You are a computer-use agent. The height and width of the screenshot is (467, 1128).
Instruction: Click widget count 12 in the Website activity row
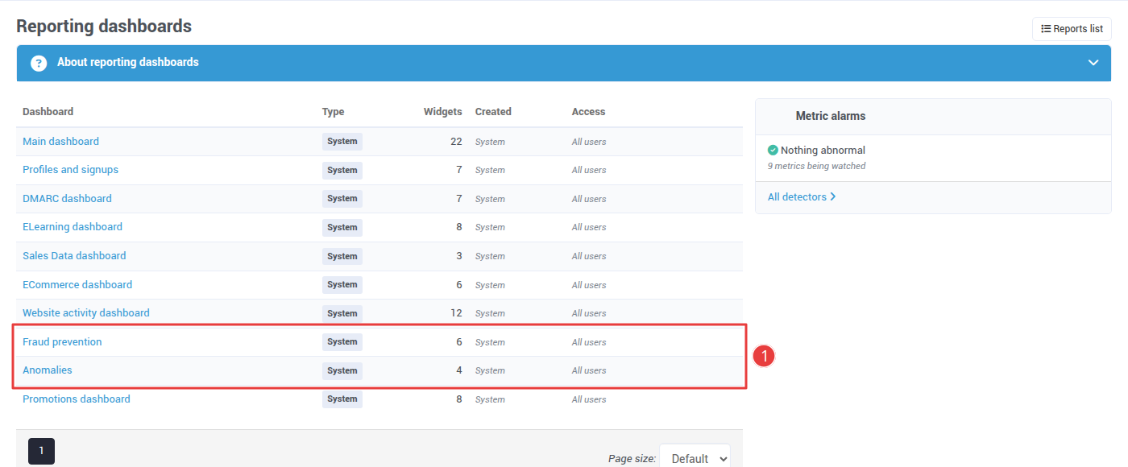(x=456, y=313)
